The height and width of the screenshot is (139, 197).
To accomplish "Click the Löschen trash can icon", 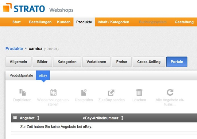I will click(139, 92).
